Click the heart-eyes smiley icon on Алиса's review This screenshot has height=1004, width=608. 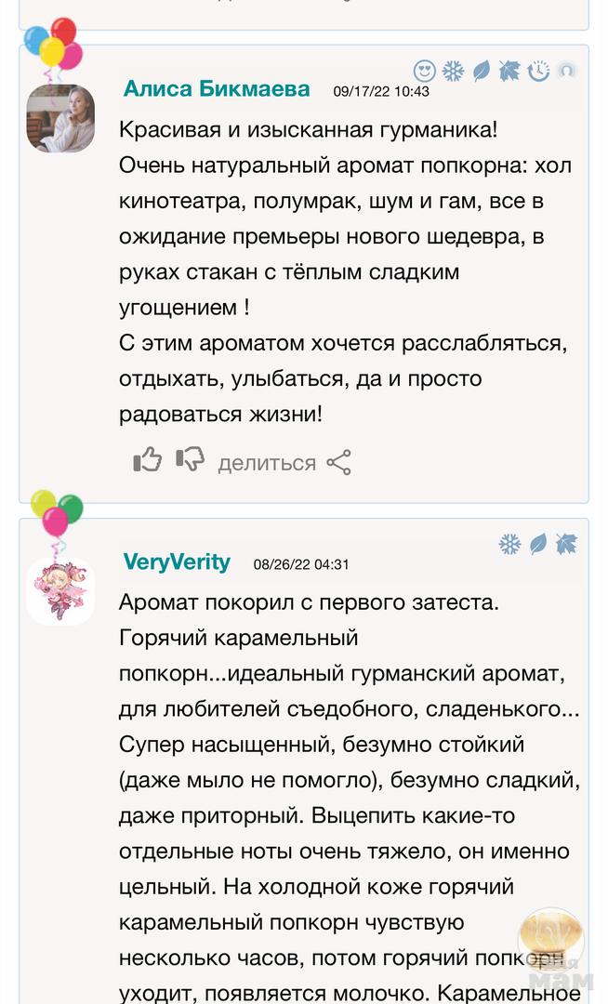(x=425, y=71)
